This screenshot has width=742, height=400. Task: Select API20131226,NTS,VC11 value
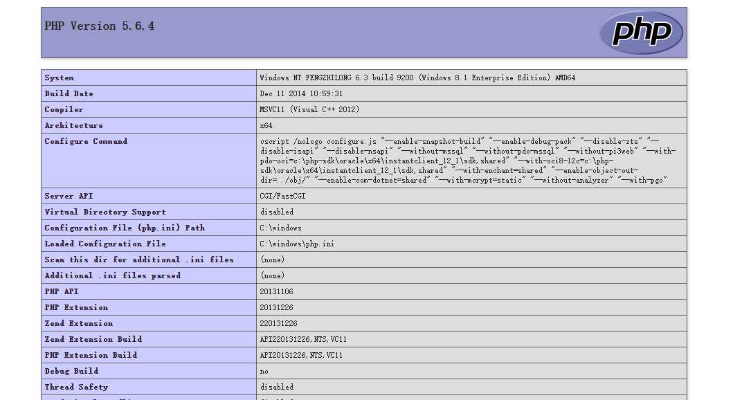point(301,355)
